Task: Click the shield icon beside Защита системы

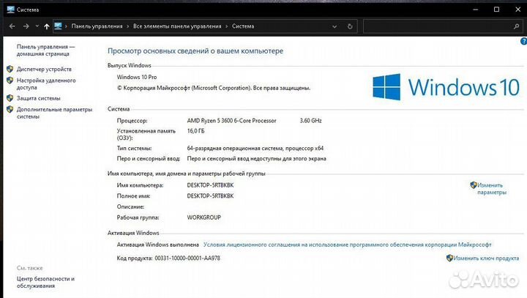Action: click(x=10, y=97)
